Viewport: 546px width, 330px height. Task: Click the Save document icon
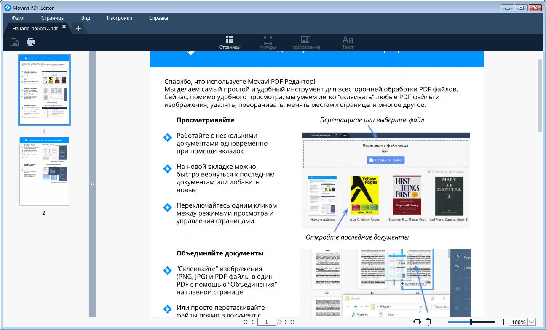tap(15, 42)
